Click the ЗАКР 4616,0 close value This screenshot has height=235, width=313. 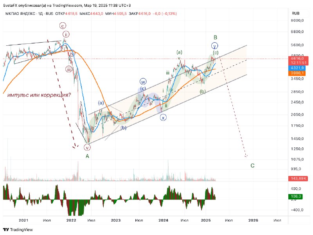coord(140,14)
